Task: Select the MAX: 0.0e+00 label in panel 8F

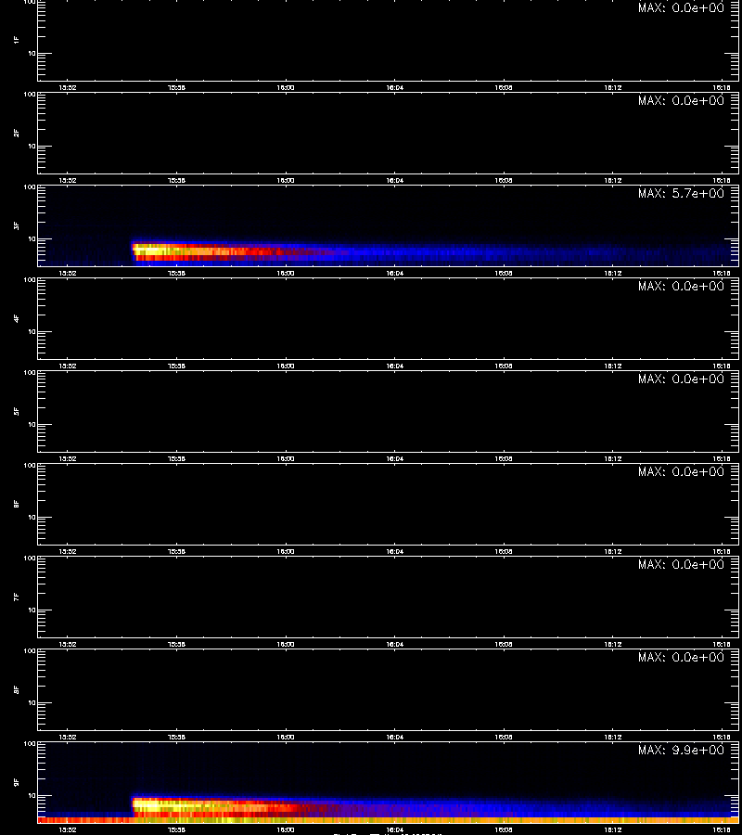Action: [x=681, y=658]
